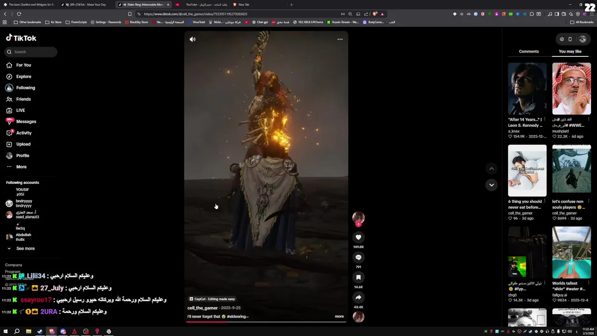Open the All Bookmarks folder
Viewport: 597px width, 336px height.
click(582, 22)
